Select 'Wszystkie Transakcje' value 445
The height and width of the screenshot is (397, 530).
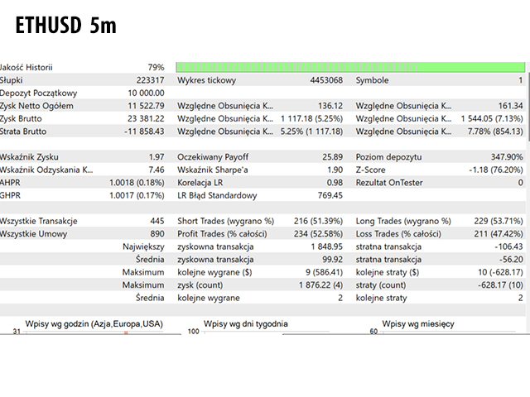click(x=157, y=222)
